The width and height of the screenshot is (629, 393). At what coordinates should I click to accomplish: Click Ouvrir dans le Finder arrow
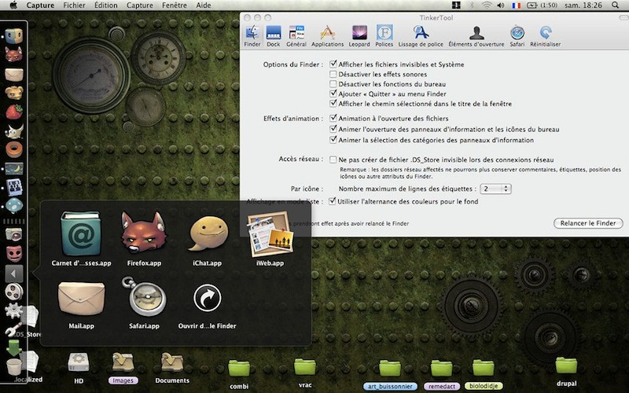click(x=207, y=299)
